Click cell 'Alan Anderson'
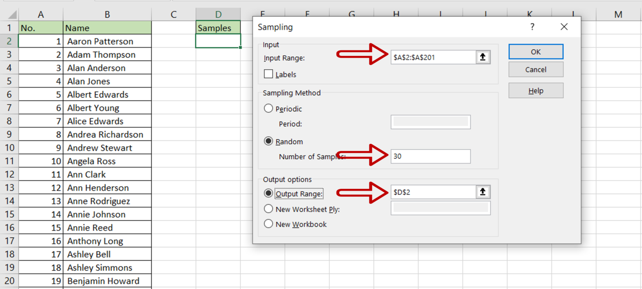This screenshot has height=289, width=642. point(107,68)
